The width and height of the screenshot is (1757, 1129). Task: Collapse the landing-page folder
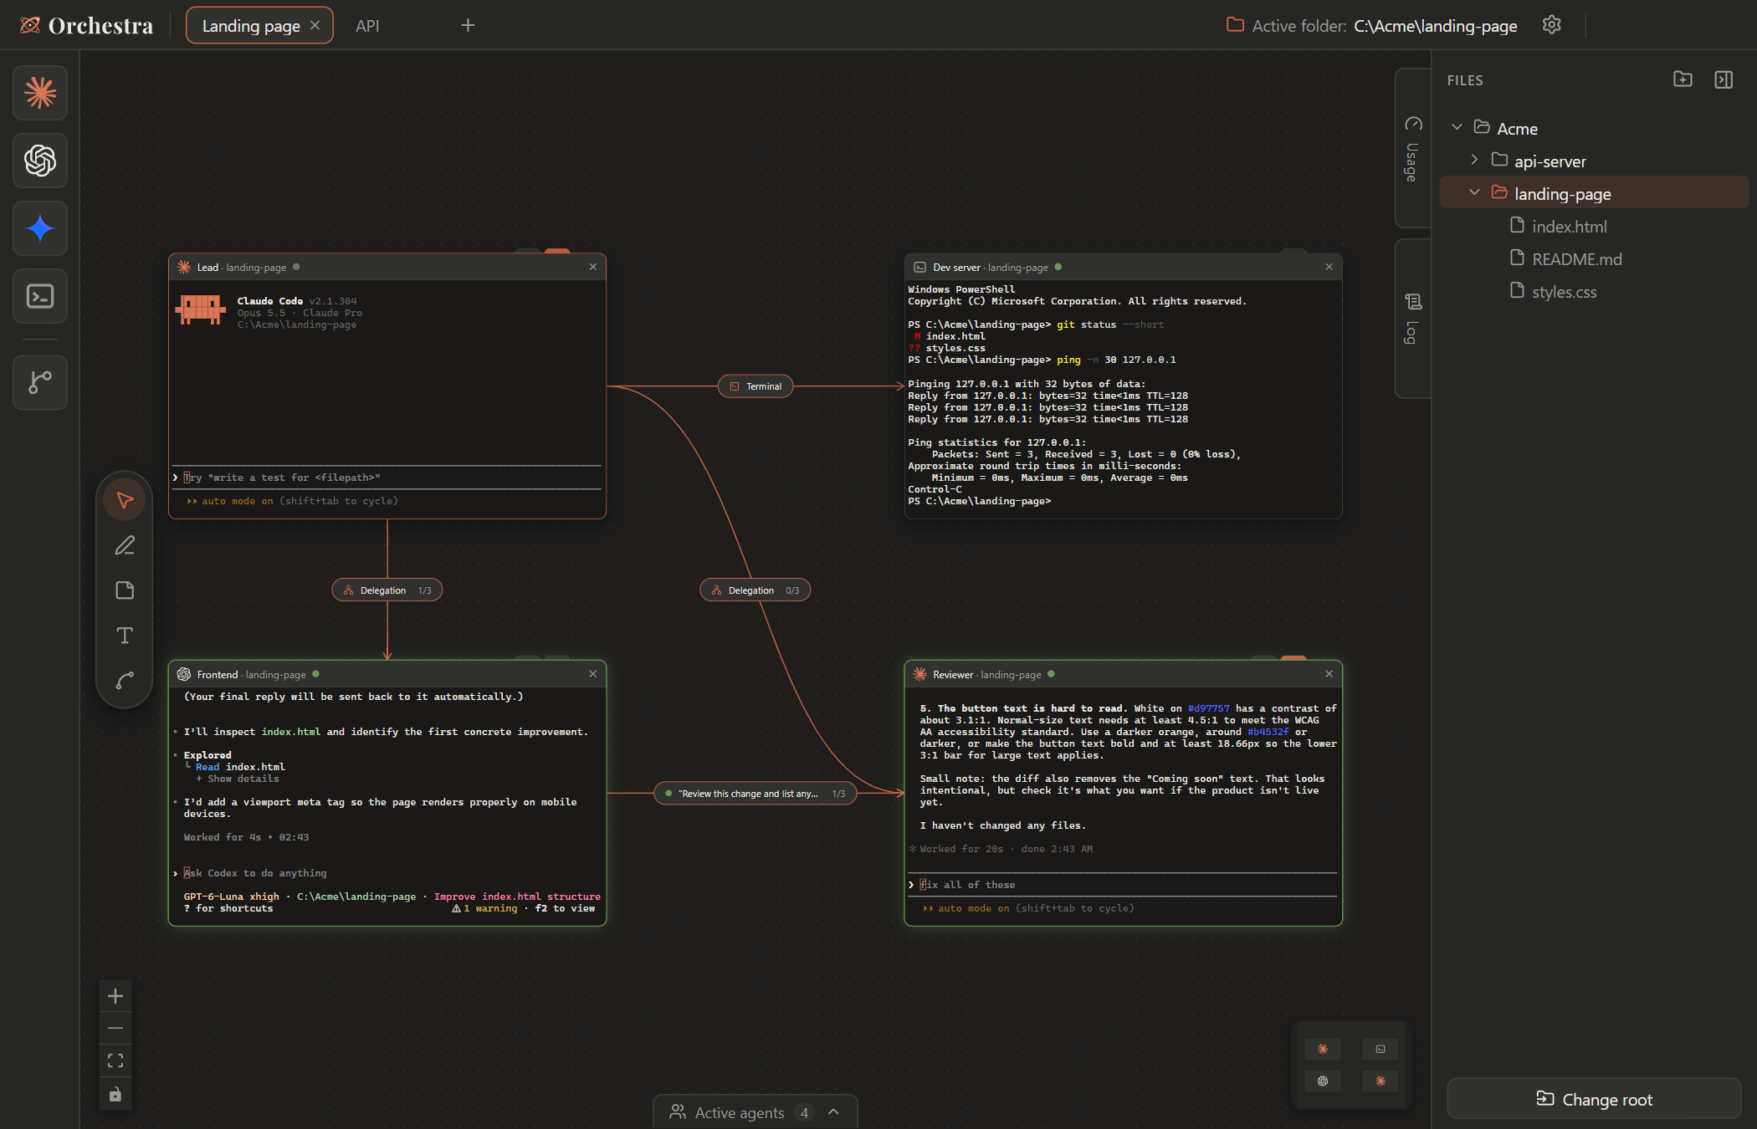(1474, 192)
